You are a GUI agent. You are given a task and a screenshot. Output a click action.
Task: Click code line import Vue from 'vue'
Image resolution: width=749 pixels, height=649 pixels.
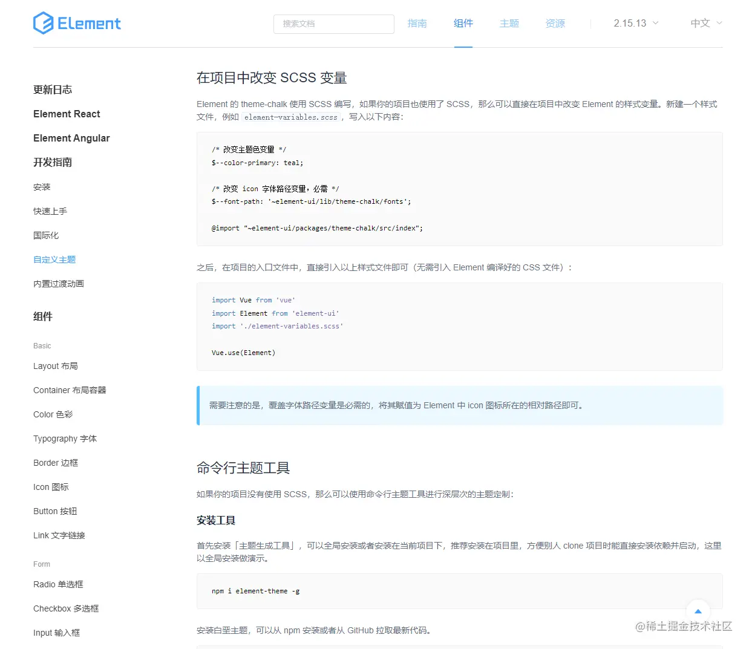pyautogui.click(x=253, y=300)
